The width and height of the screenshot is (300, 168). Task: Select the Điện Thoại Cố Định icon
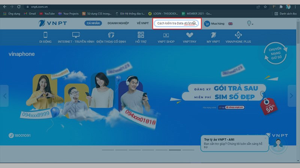(x=111, y=35)
